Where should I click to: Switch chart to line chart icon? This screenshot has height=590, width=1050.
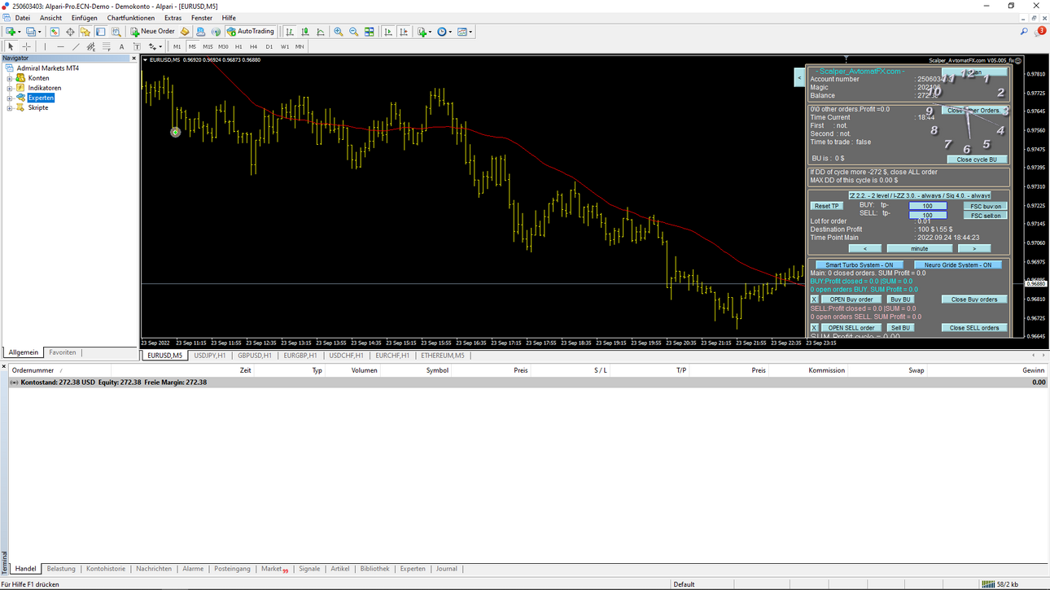coord(321,32)
